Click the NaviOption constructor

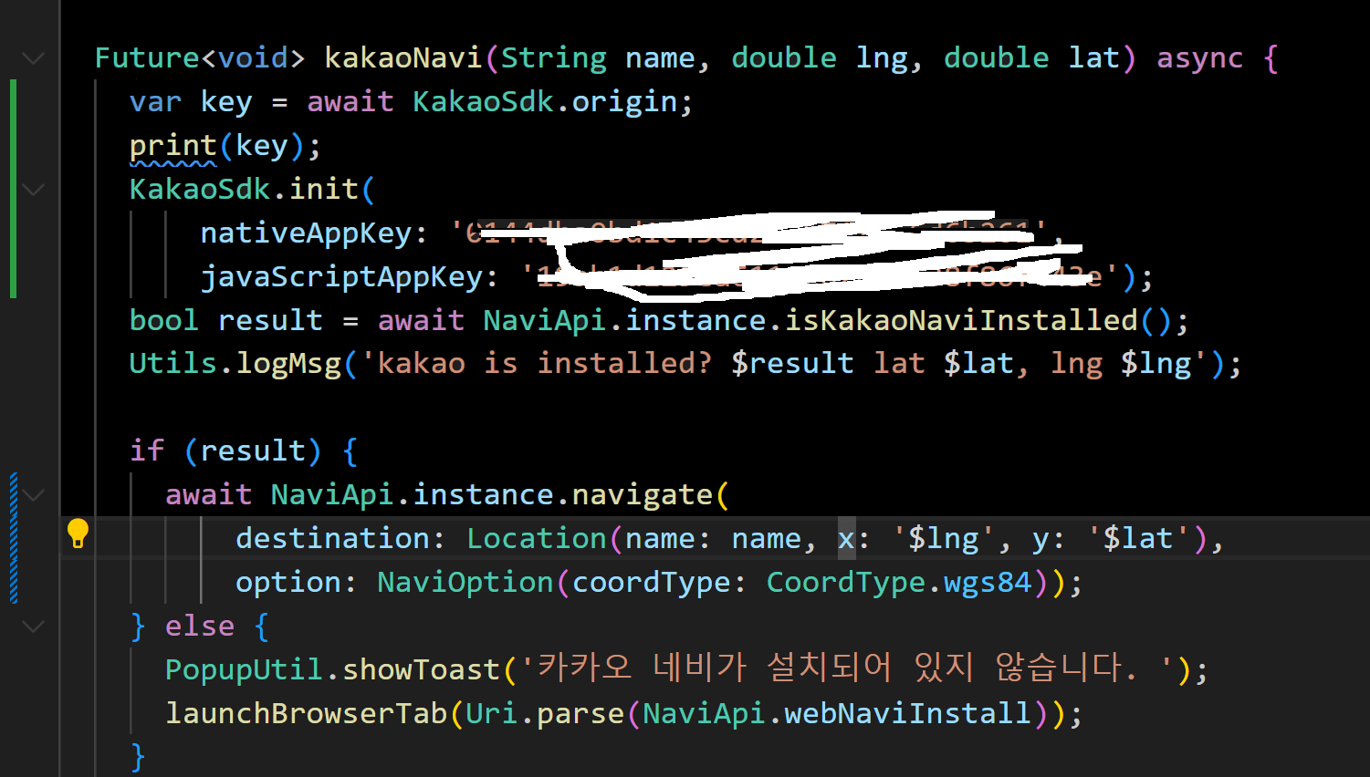tap(465, 582)
